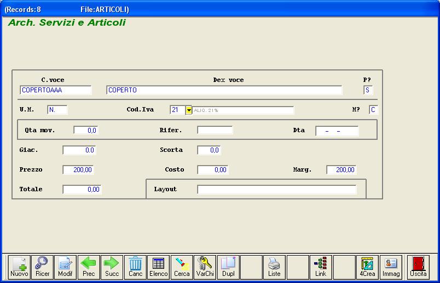Select the Modif edit record icon
Screen dimensions: 440x283
[x=65, y=267]
